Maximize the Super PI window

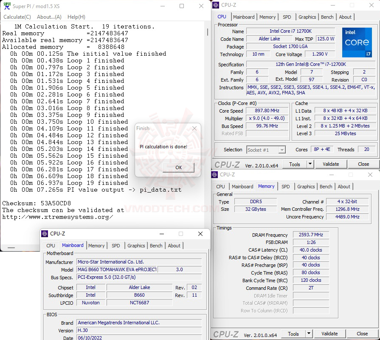182,6
